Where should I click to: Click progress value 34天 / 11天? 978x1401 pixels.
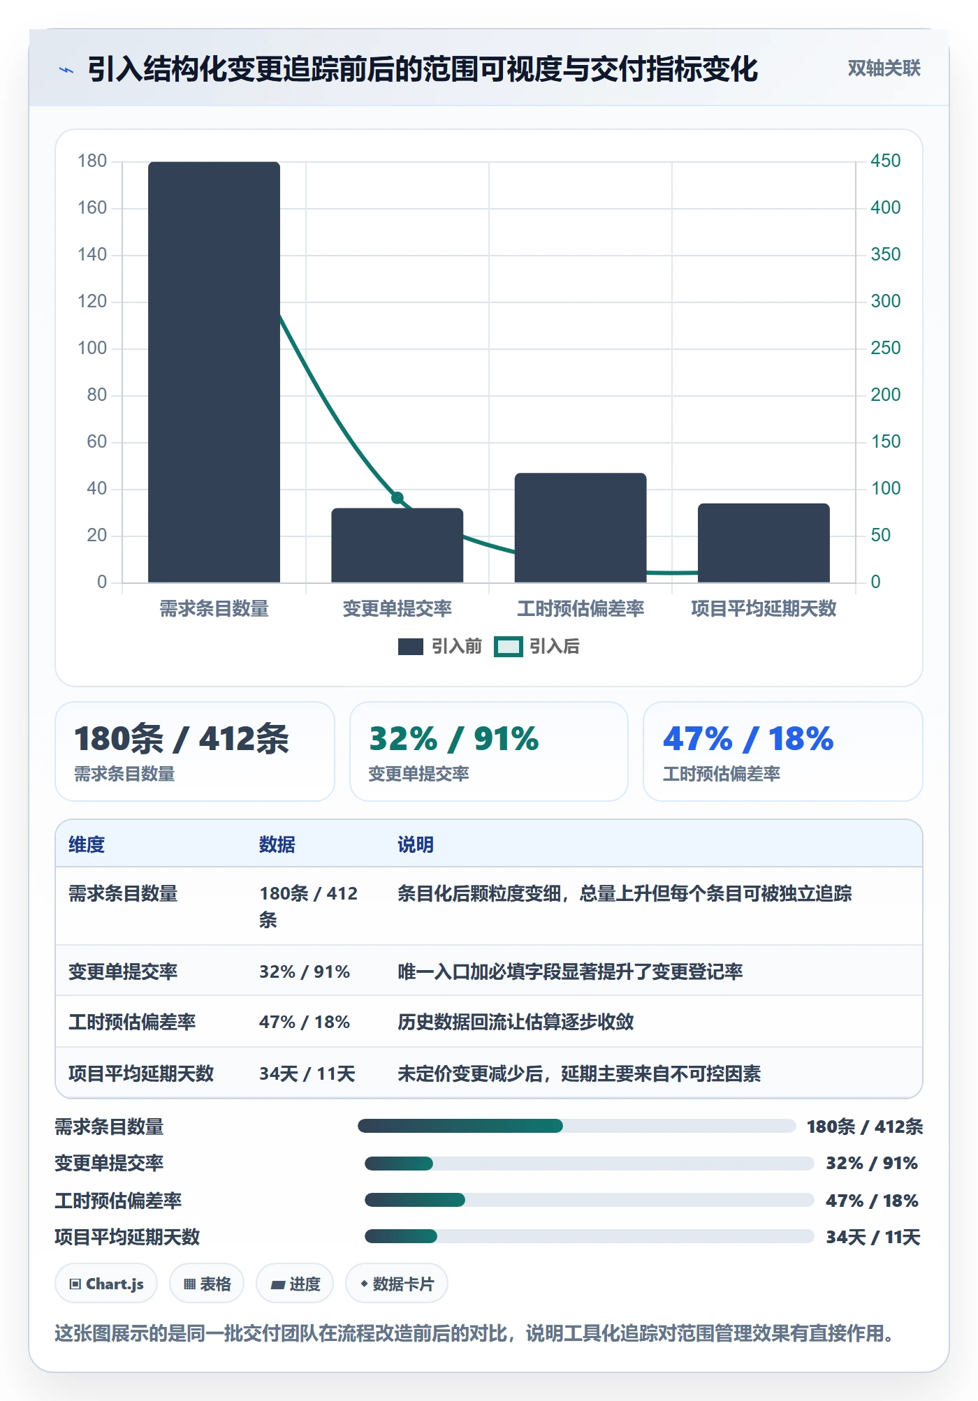tap(873, 1237)
